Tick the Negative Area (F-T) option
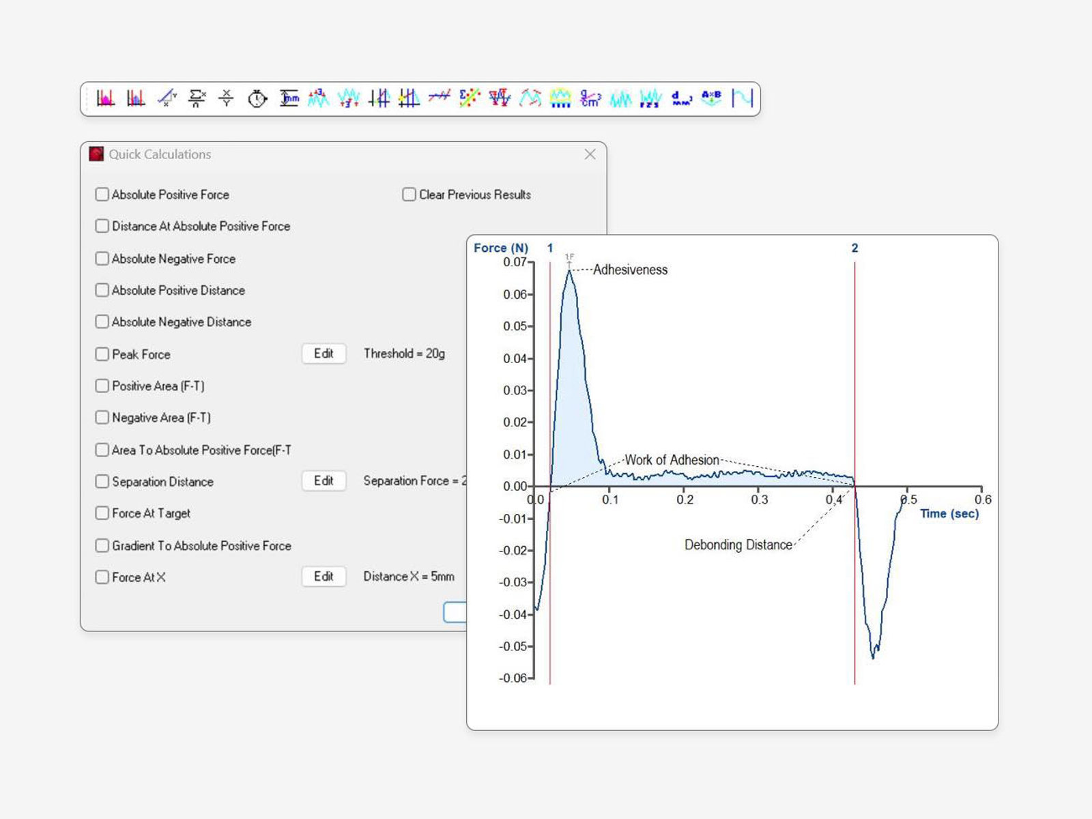 (102, 417)
